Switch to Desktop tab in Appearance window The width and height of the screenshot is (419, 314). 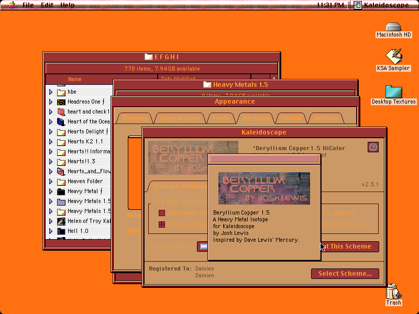[x=256, y=118]
